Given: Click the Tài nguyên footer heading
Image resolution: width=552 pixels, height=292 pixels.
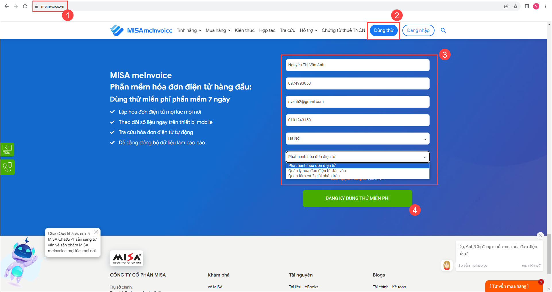Looking at the screenshot, I should point(301,275).
